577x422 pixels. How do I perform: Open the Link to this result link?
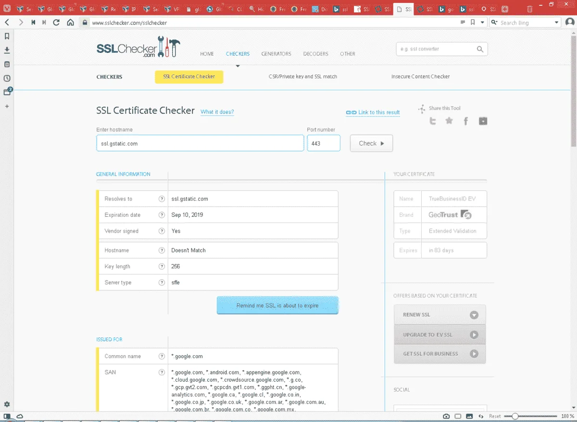point(373,112)
